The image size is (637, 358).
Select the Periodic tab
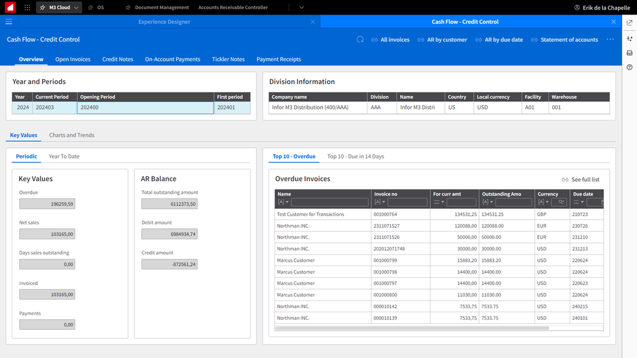tap(27, 156)
